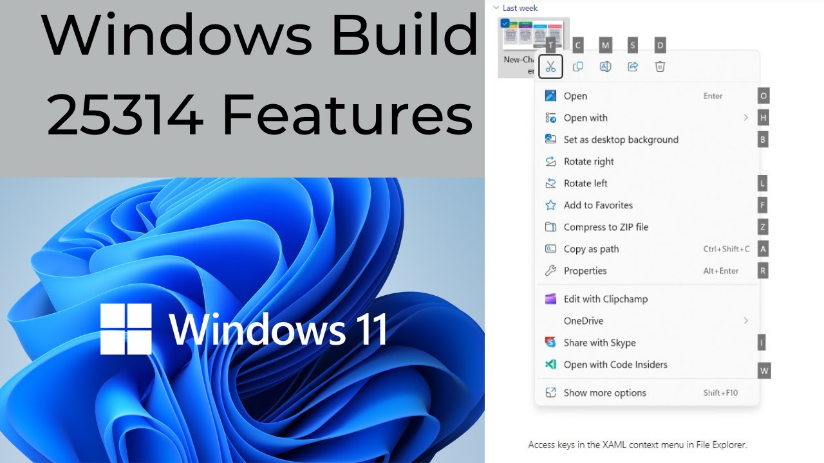This screenshot has width=824, height=463.
Task: Choose Open from the context menu
Action: (647, 96)
